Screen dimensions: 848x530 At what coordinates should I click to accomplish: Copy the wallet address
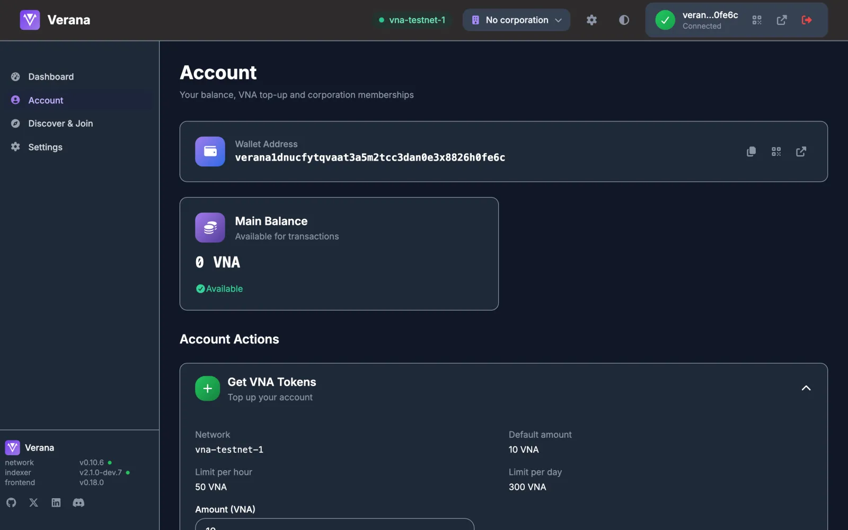coord(751,152)
